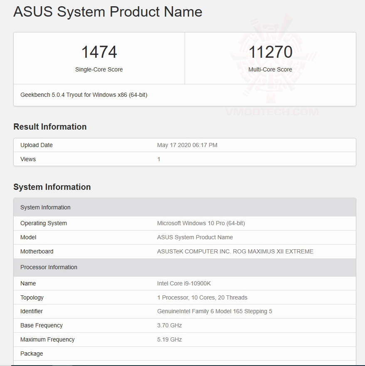Click the ROG MAXIMUS XII EXTREME motherboard entry
The height and width of the screenshot is (366, 365).
[x=235, y=251]
